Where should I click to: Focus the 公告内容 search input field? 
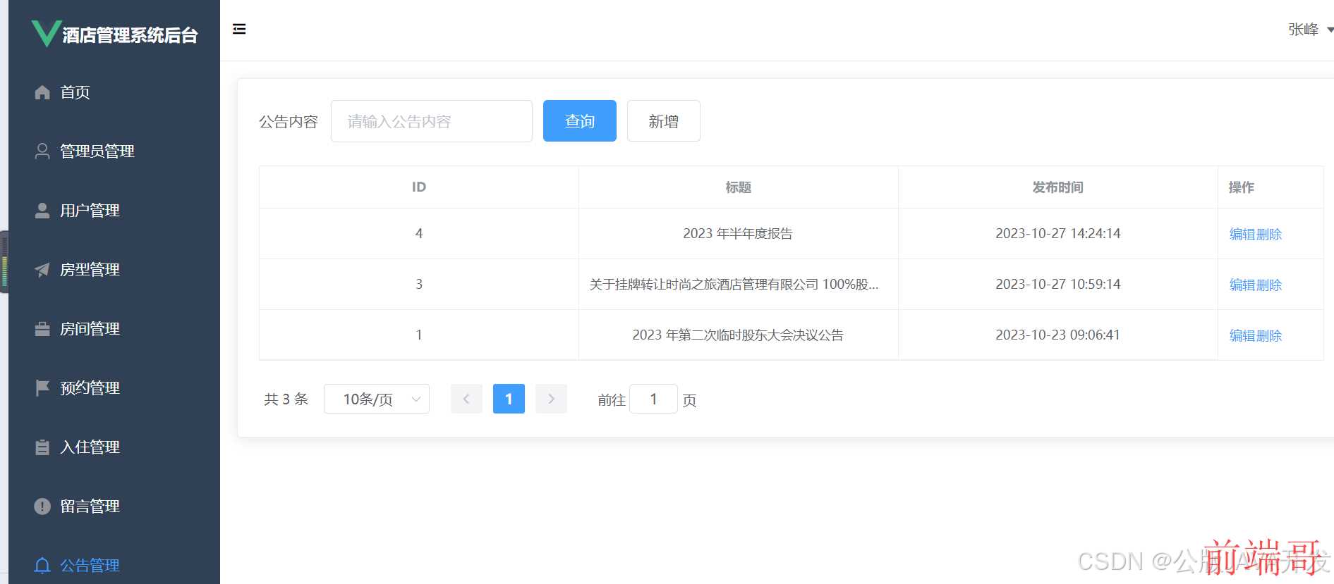pyautogui.click(x=432, y=121)
